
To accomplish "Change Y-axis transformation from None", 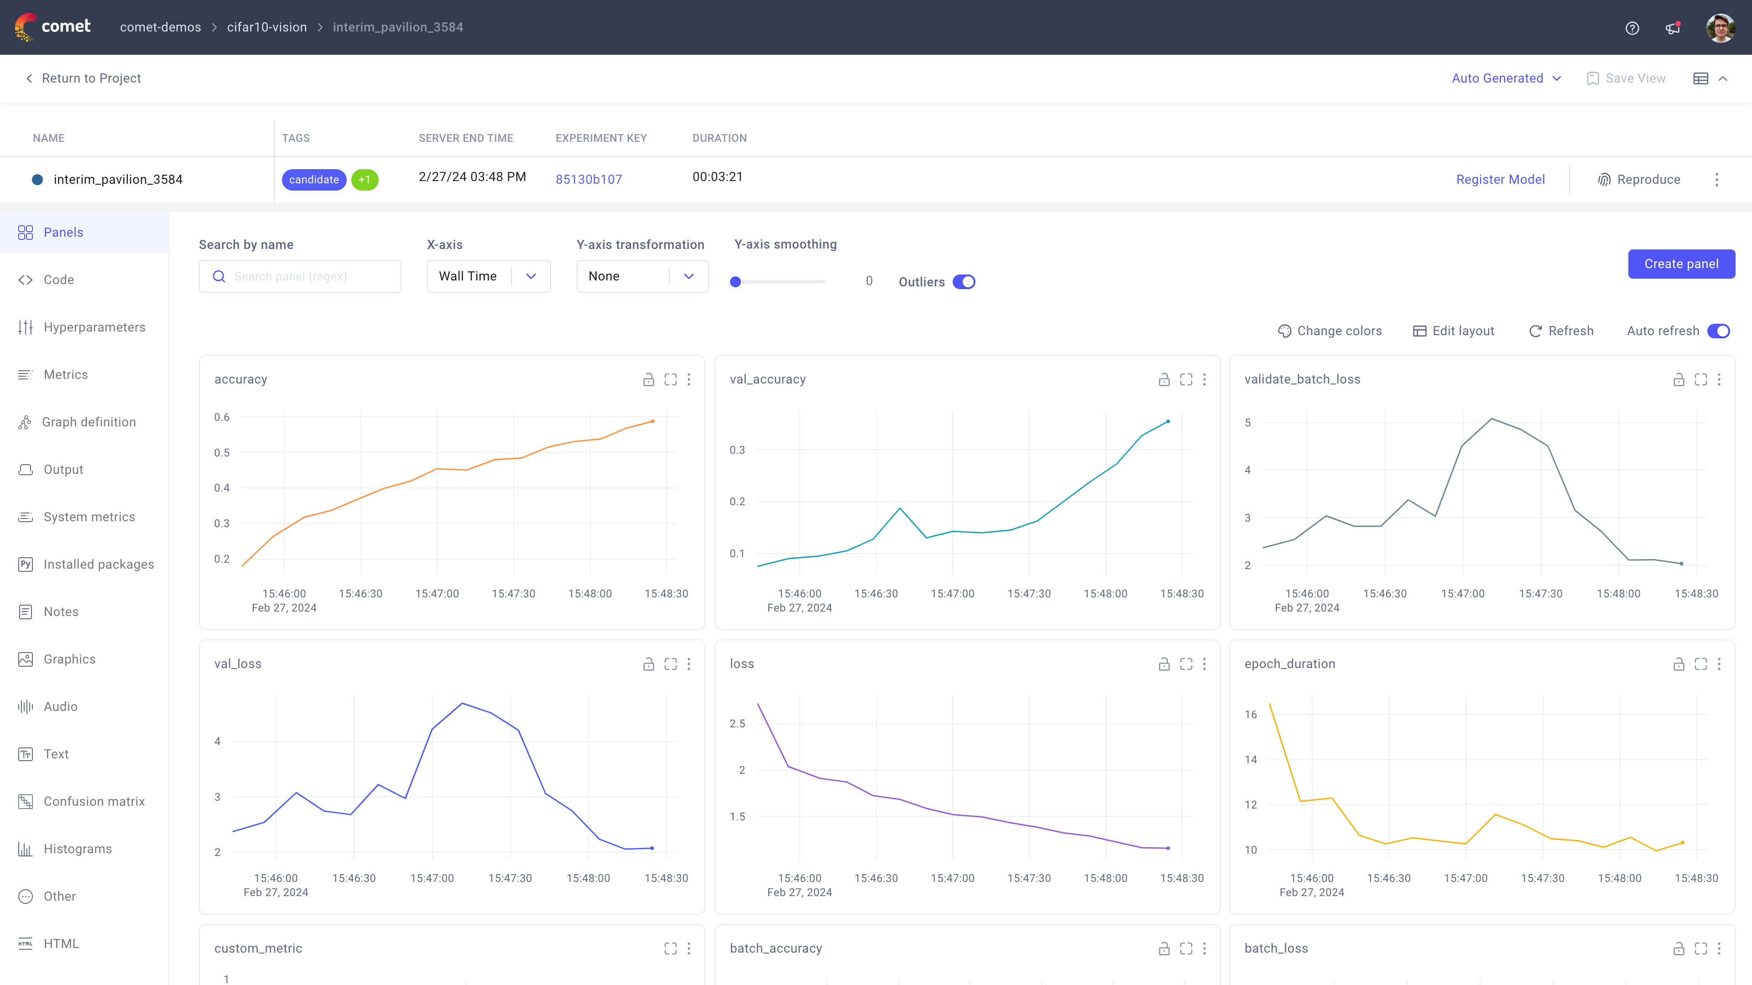I will click(641, 276).
